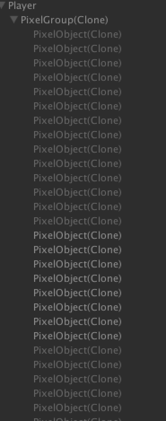Select second greyed PixelObject(Clone) after the active group
The height and width of the screenshot is (421, 166).
[x=78, y=365]
